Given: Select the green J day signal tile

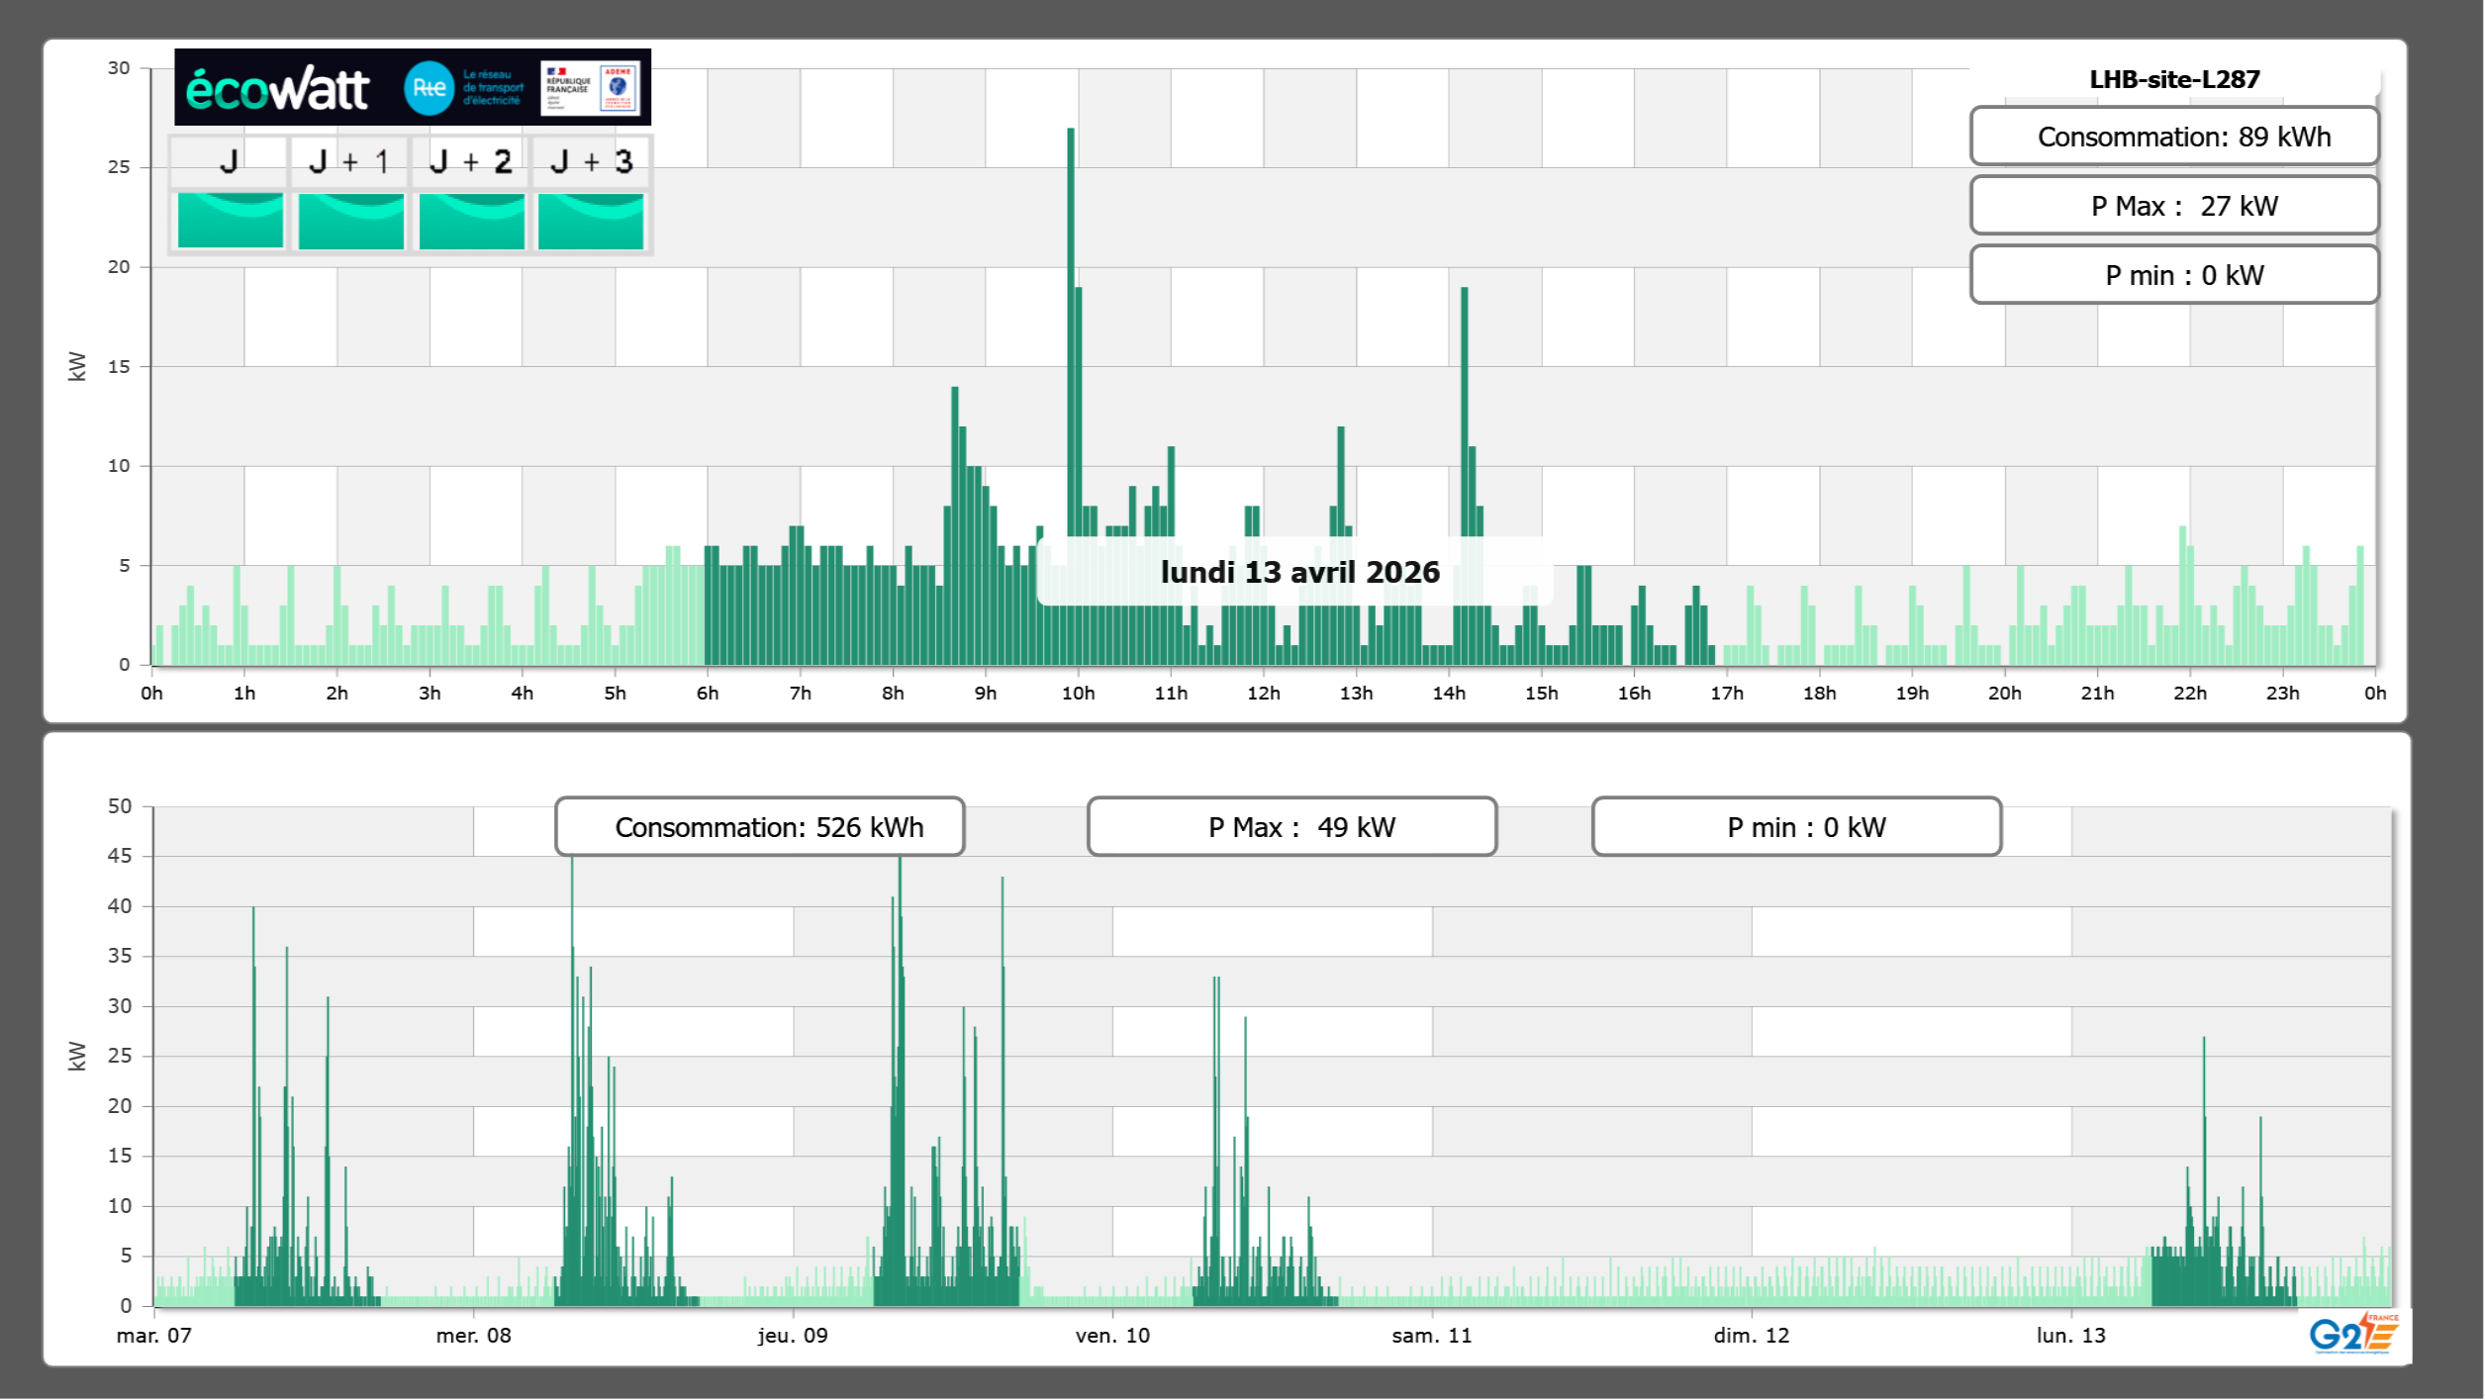Looking at the screenshot, I should 231,221.
